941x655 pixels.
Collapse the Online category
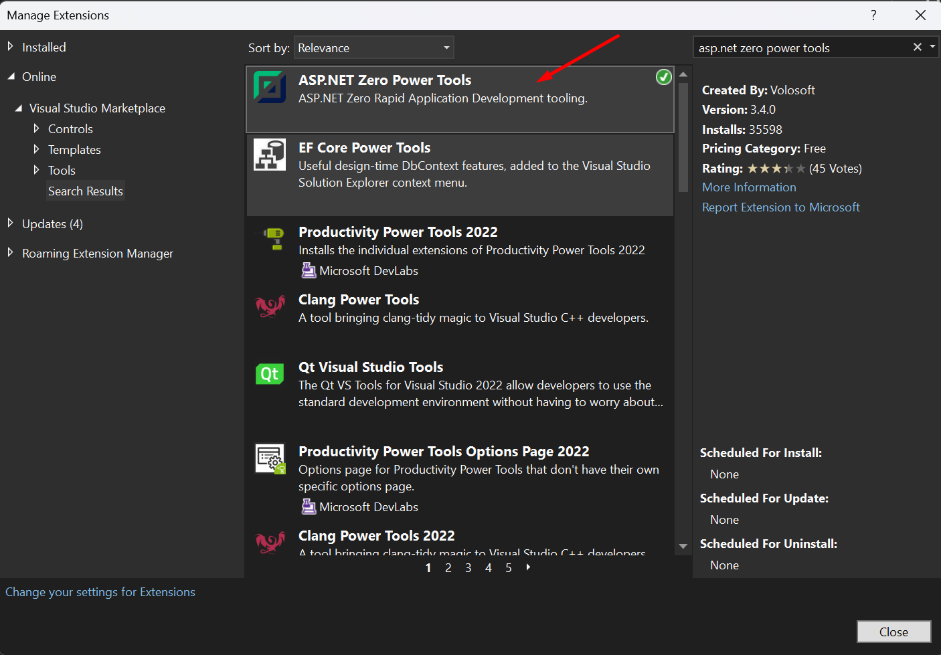[x=11, y=76]
